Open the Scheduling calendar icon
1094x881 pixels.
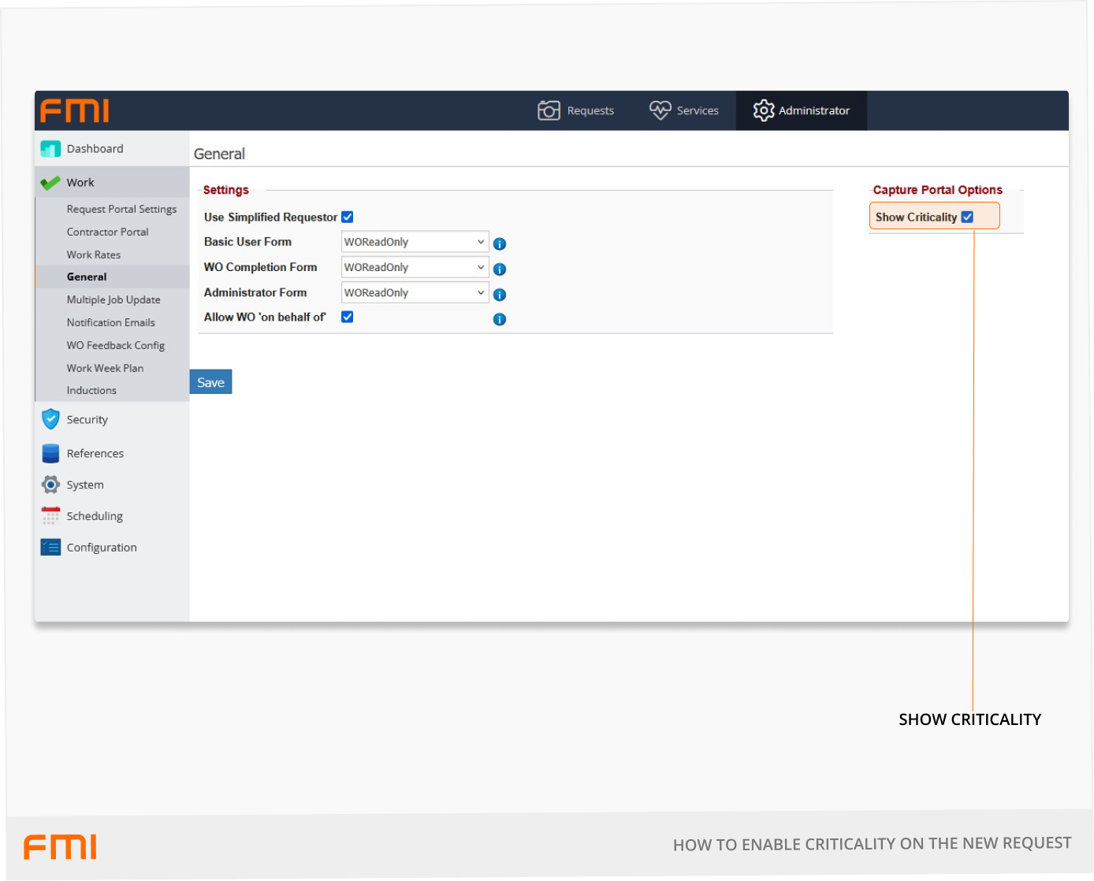tap(50, 516)
